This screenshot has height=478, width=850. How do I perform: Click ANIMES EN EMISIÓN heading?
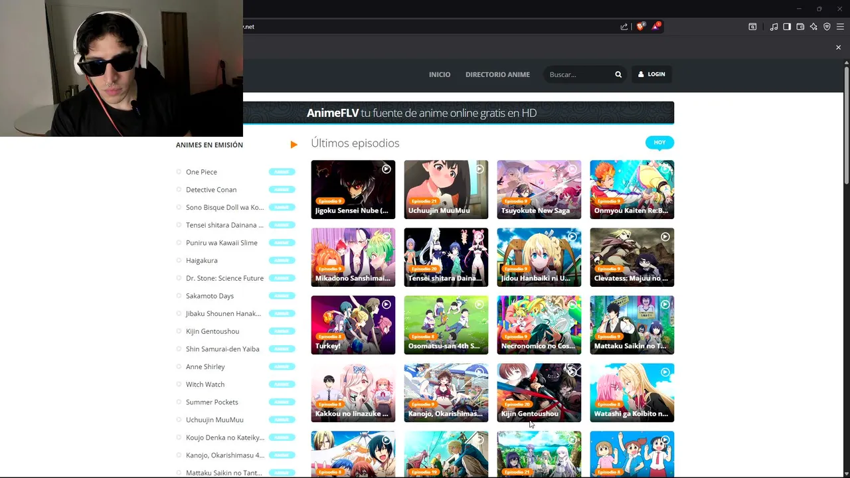(x=209, y=145)
